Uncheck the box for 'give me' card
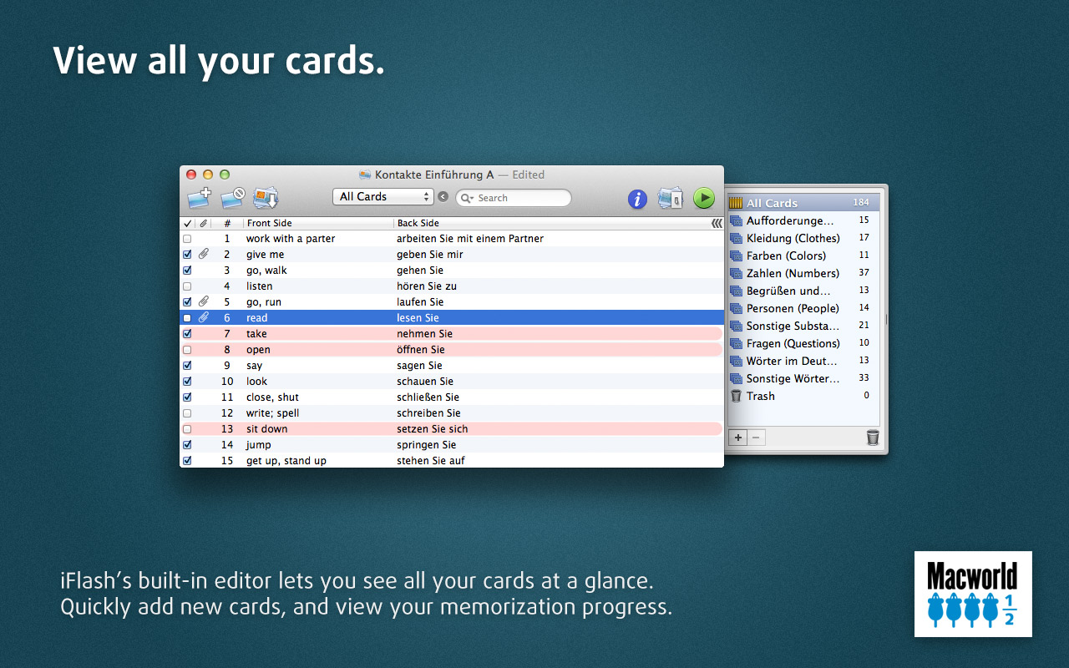The height and width of the screenshot is (668, 1069). (187, 255)
